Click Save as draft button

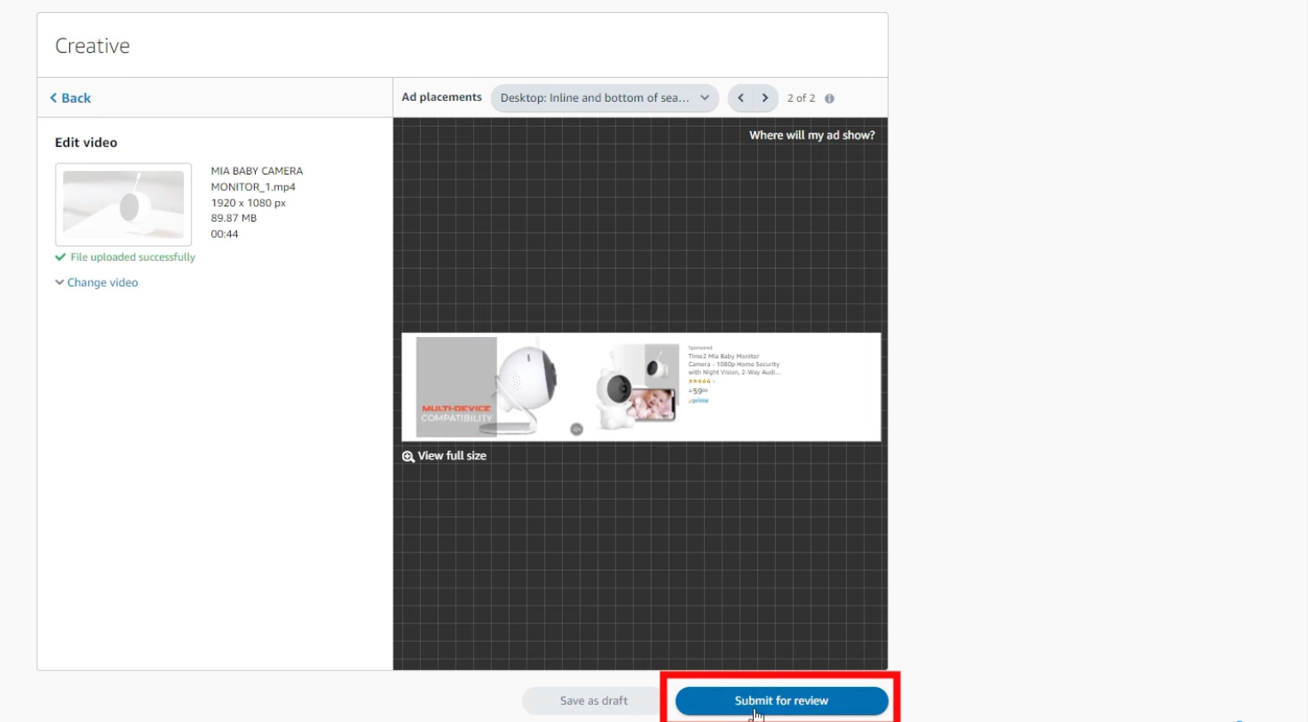click(594, 701)
